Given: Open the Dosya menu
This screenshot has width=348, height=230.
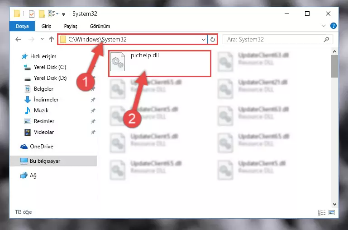Looking at the screenshot, I should click(22, 26).
